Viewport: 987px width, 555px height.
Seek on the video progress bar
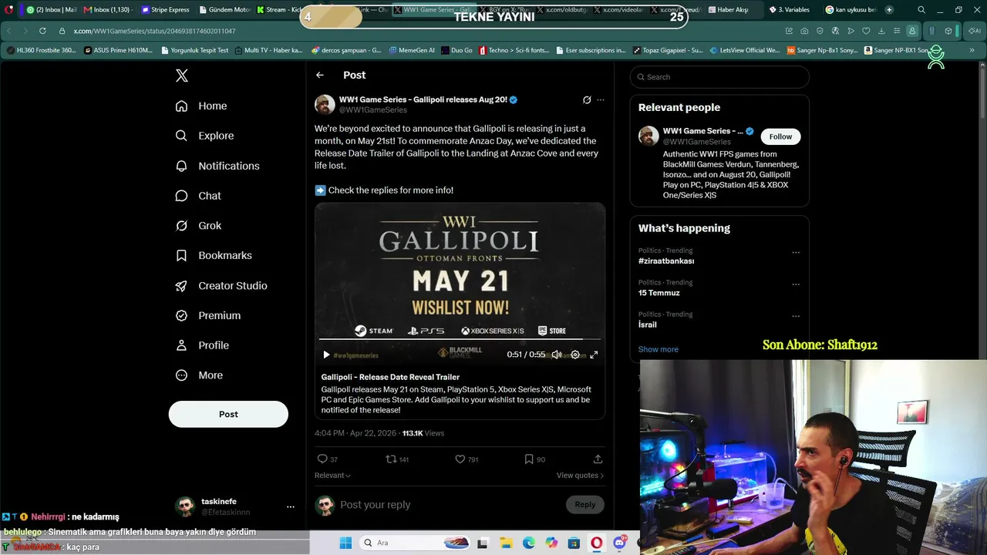click(460, 339)
